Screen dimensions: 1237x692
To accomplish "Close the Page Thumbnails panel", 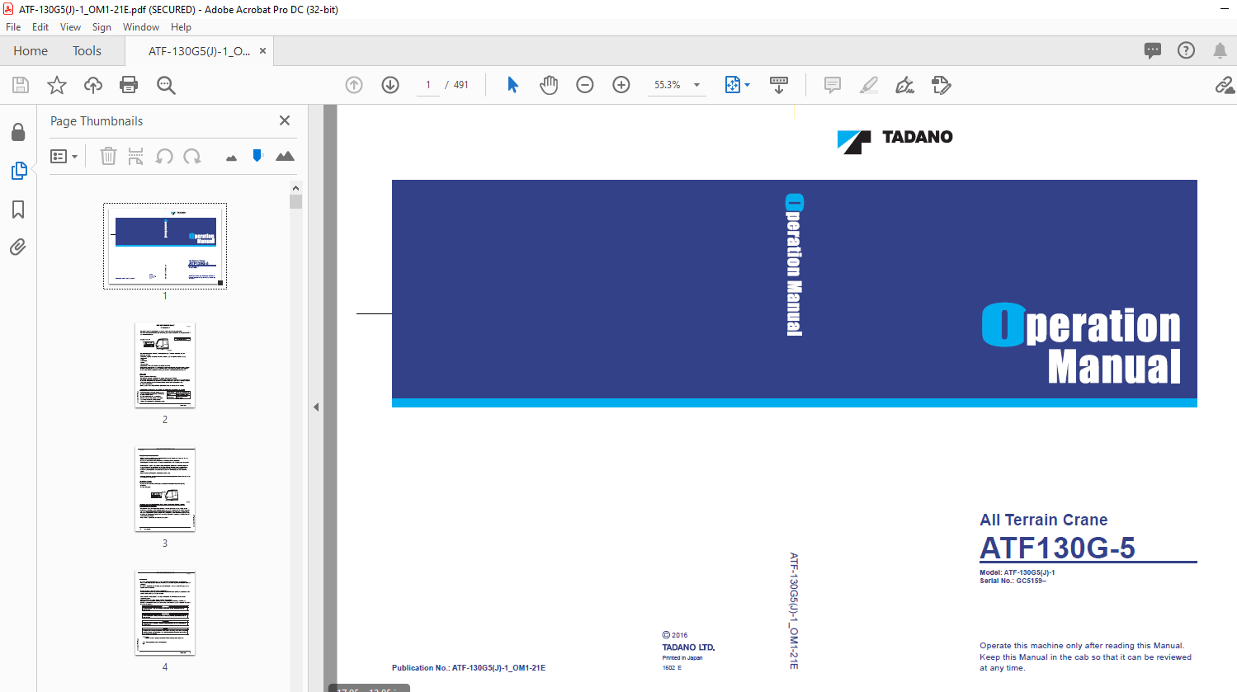I will click(x=285, y=120).
